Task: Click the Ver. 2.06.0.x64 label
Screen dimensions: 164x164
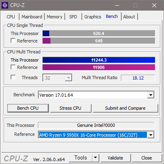Action: point(49,160)
